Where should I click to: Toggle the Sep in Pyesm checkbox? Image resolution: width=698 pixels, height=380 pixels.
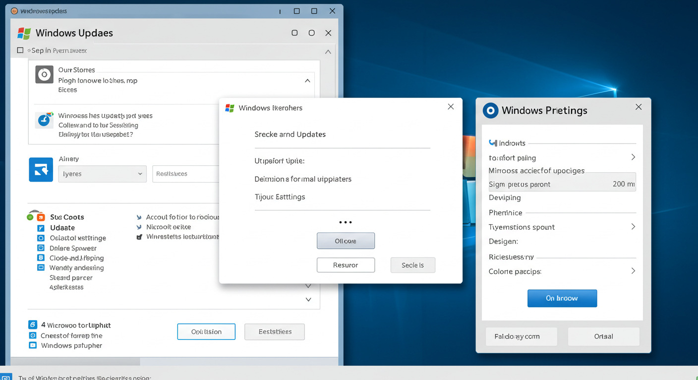(20, 50)
